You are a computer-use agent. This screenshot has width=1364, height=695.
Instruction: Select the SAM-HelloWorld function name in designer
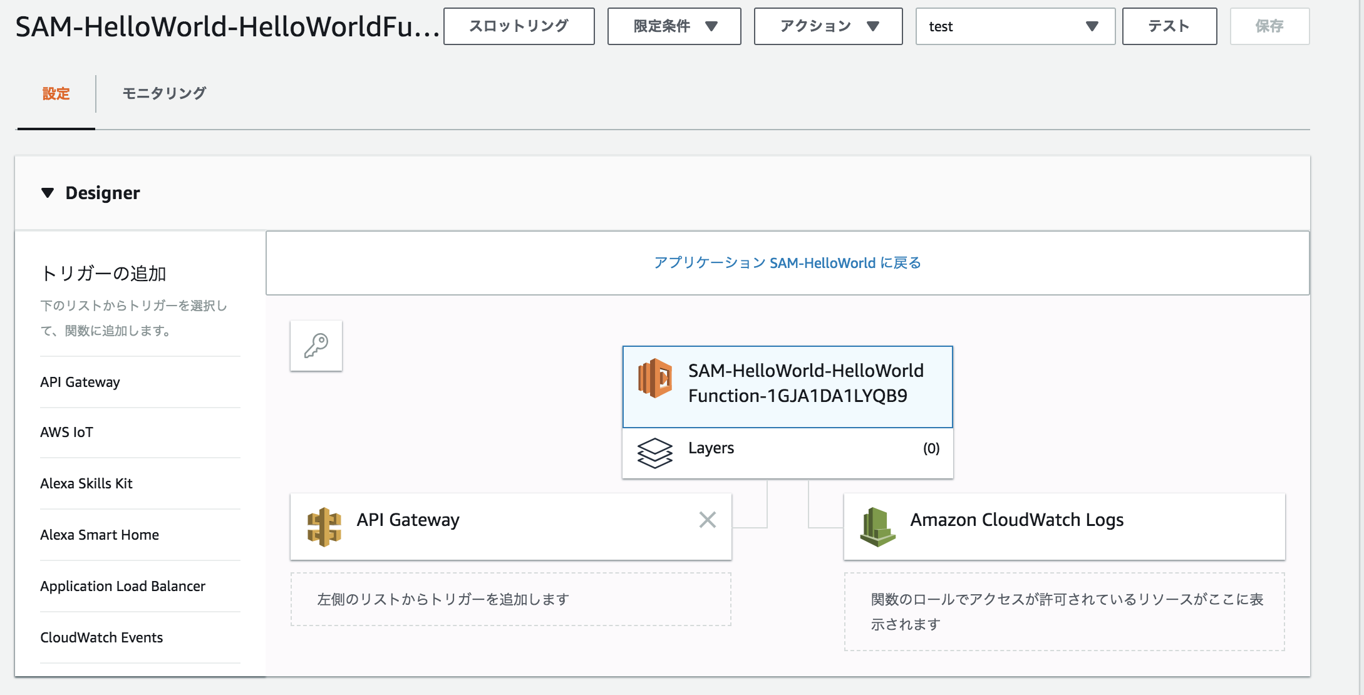[x=805, y=383]
